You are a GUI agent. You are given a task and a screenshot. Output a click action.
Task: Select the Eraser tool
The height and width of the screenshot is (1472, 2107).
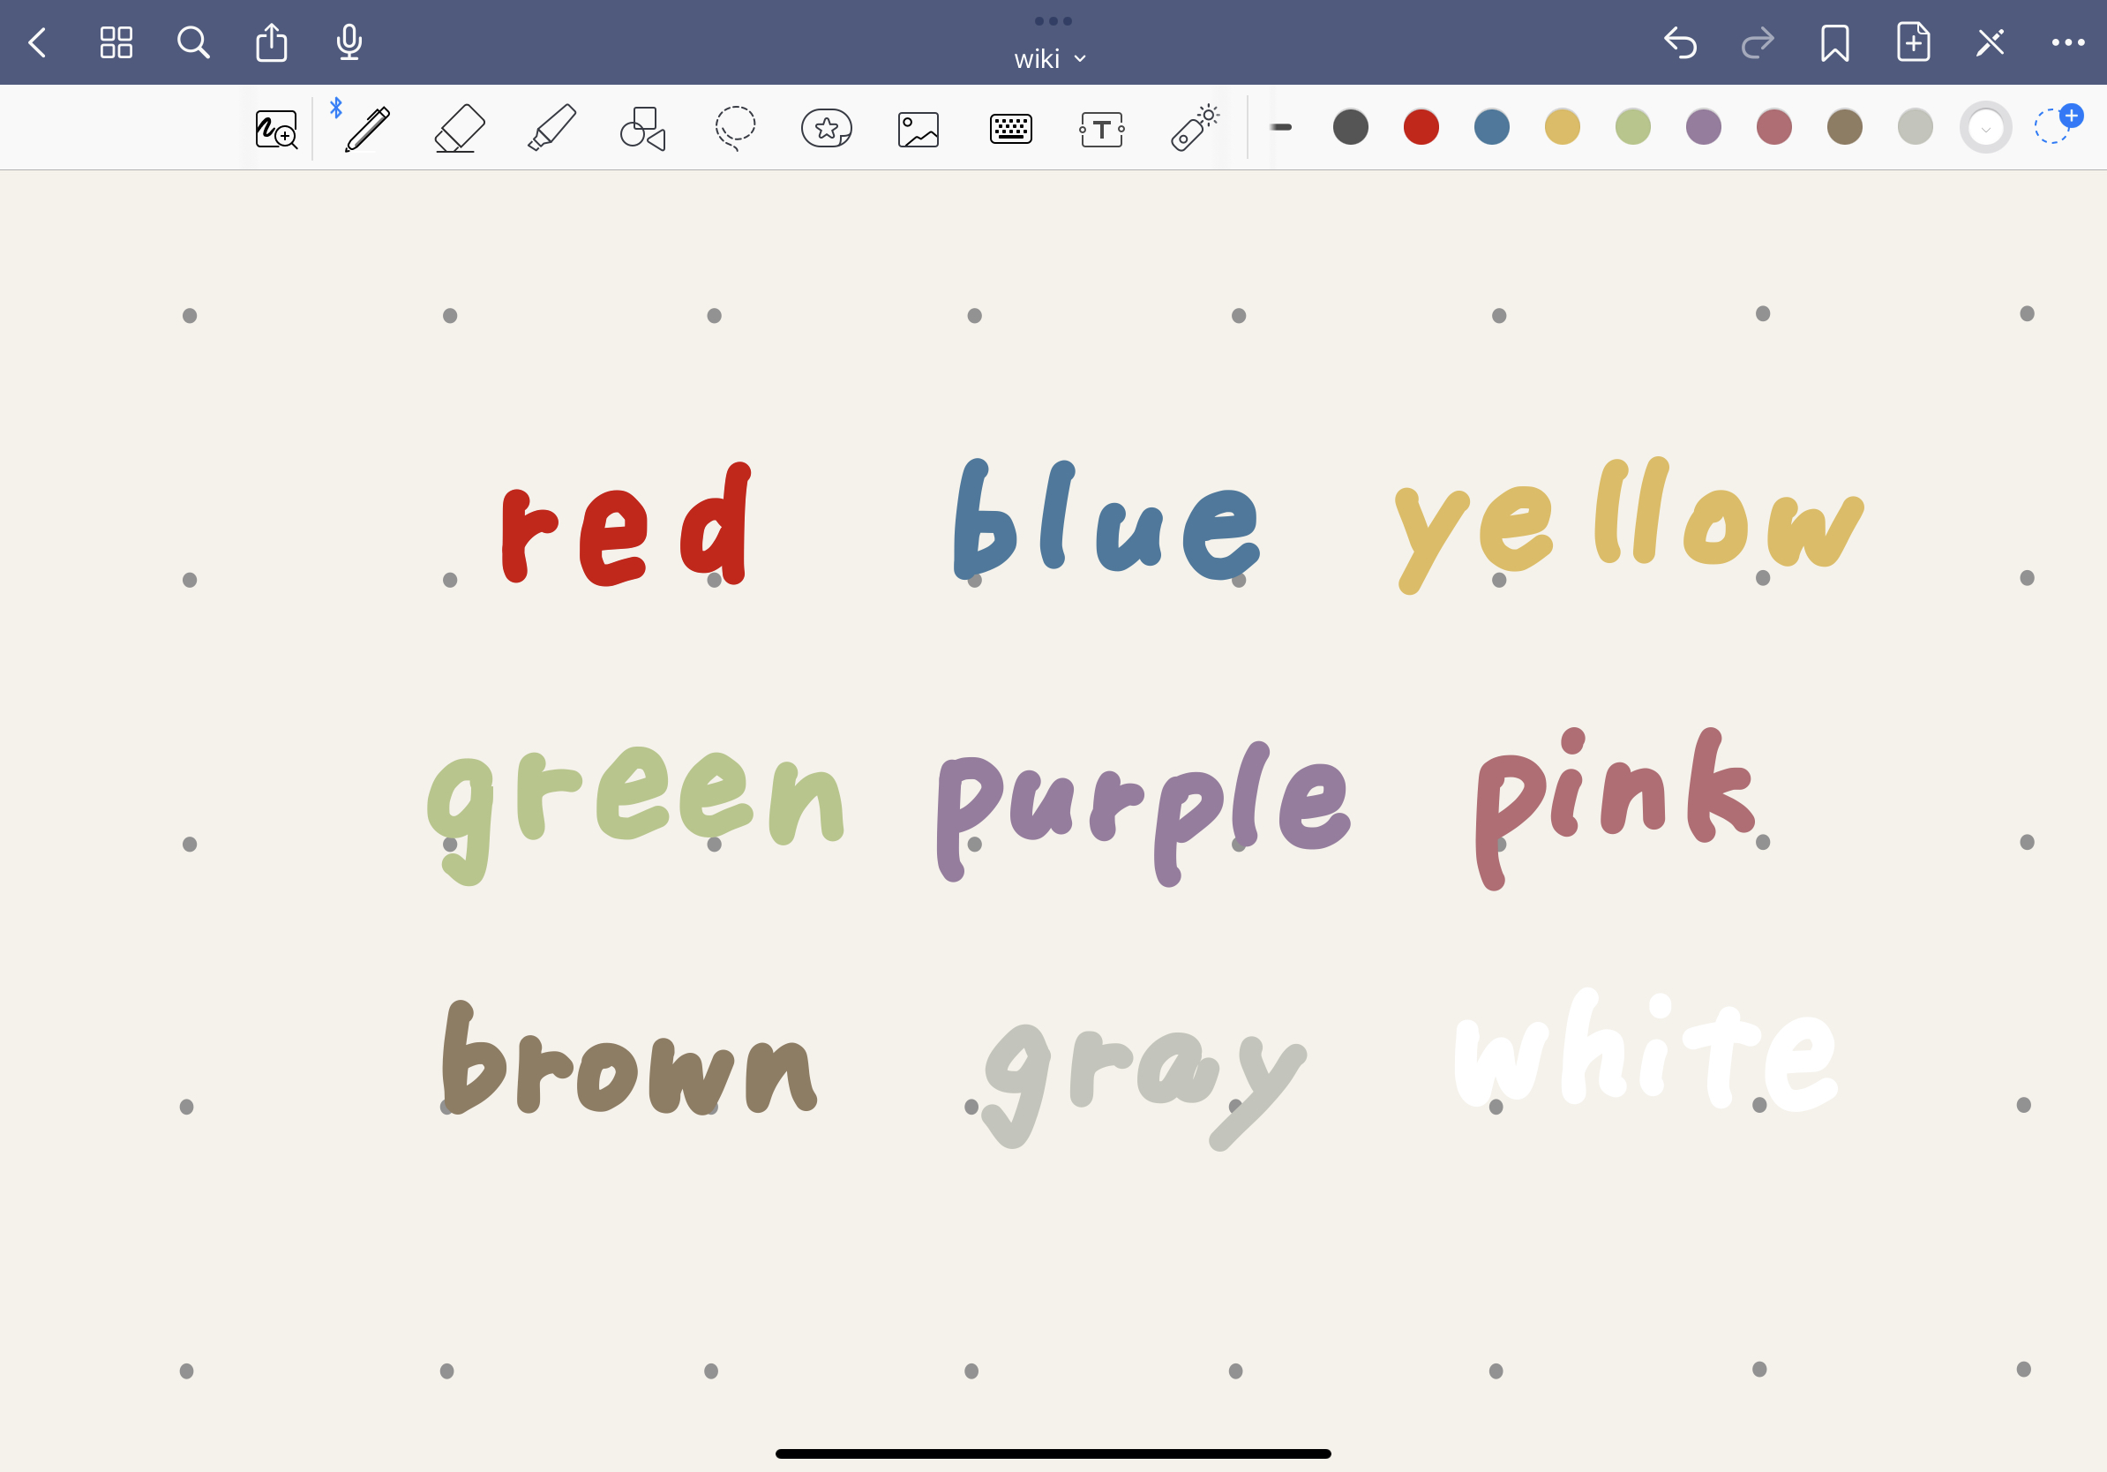[x=459, y=129]
